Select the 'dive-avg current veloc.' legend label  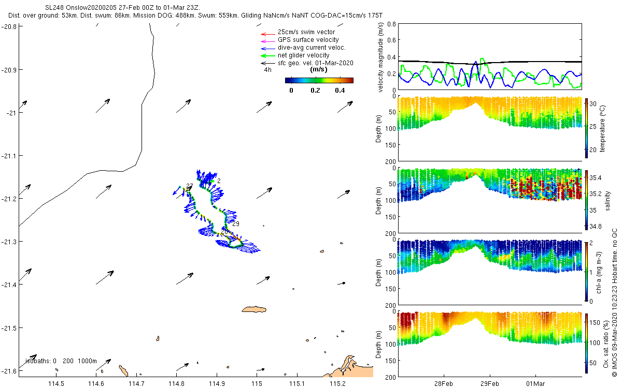coord(312,48)
